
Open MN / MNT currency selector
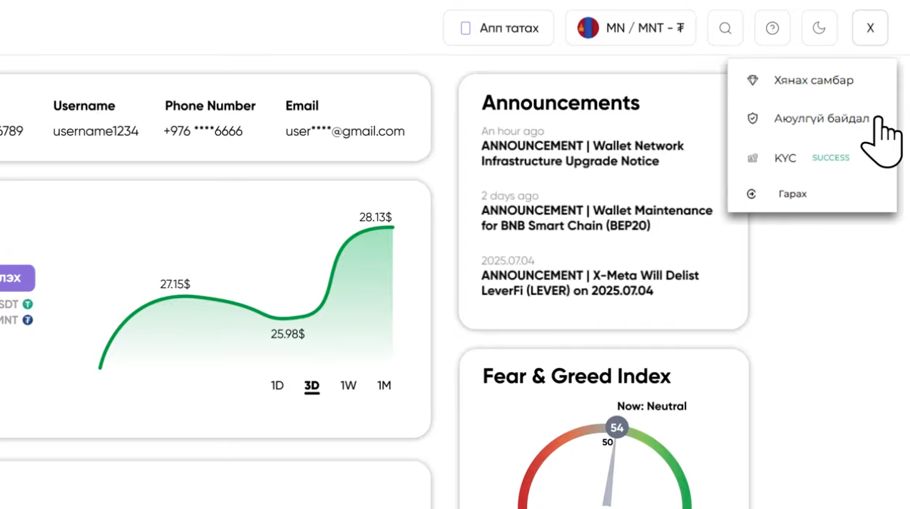pyautogui.click(x=630, y=28)
